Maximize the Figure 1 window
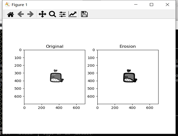Screen dimensions: 178x136 [x=151, y=5]
